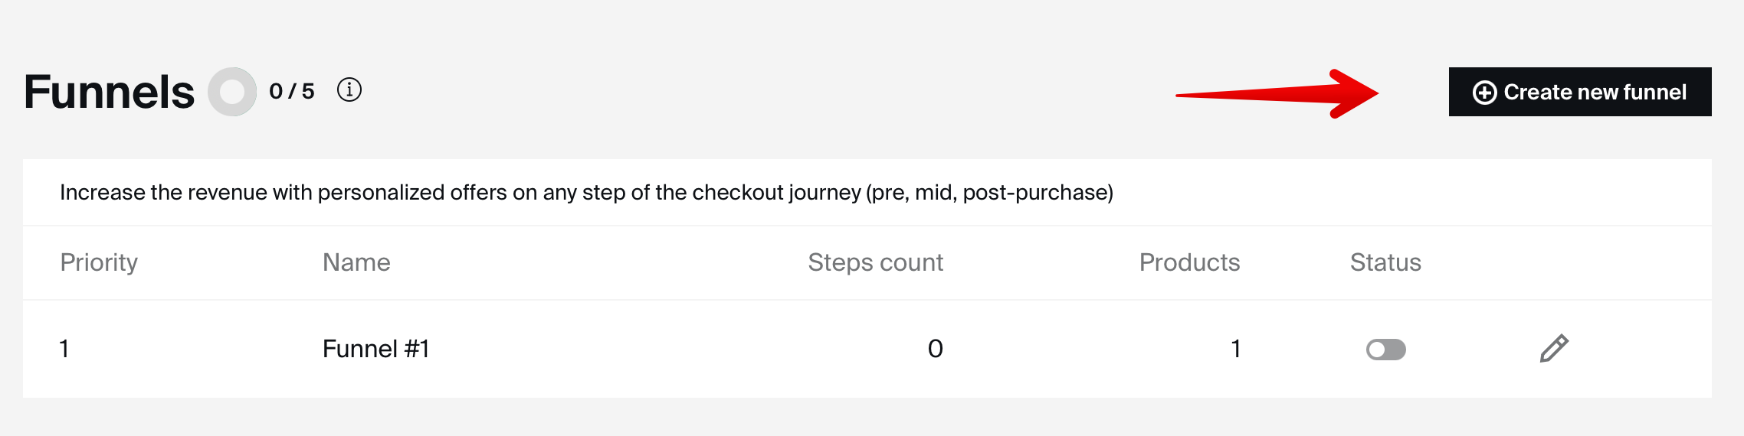Click the steps count value 0
Viewport: 1744px width, 436px height.
(x=935, y=349)
